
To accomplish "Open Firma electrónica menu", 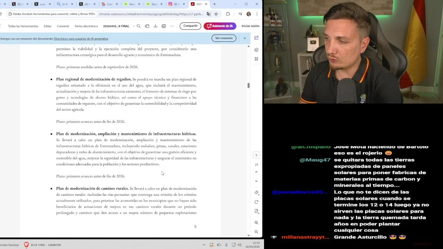I will (86, 26).
